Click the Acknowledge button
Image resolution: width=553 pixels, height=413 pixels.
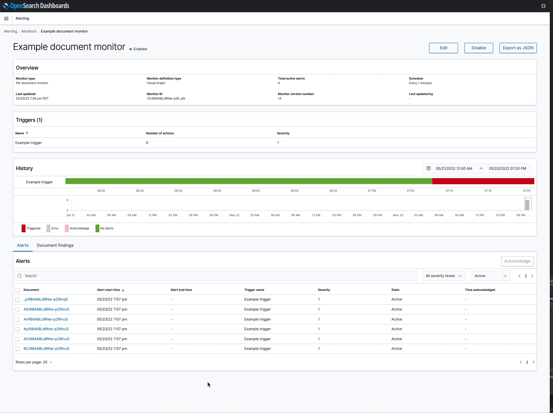(x=517, y=261)
